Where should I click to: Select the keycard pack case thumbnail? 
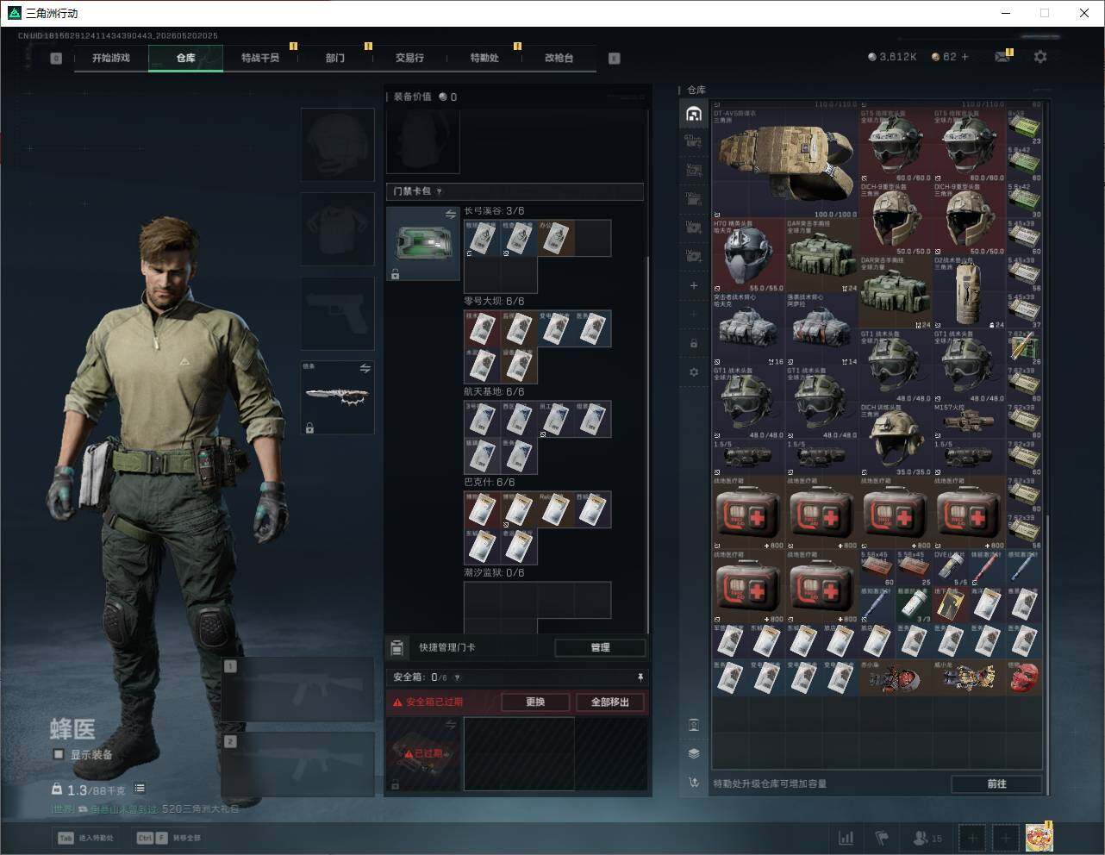click(423, 244)
